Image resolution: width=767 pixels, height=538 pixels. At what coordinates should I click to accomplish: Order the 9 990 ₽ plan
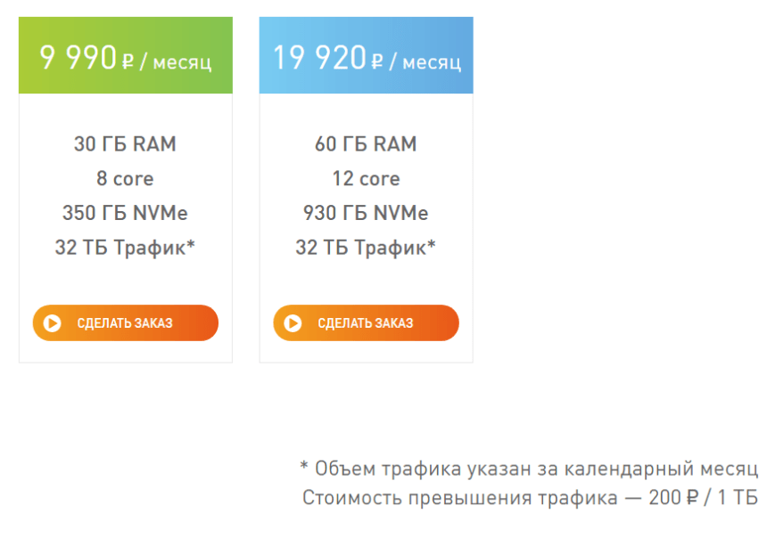point(125,323)
